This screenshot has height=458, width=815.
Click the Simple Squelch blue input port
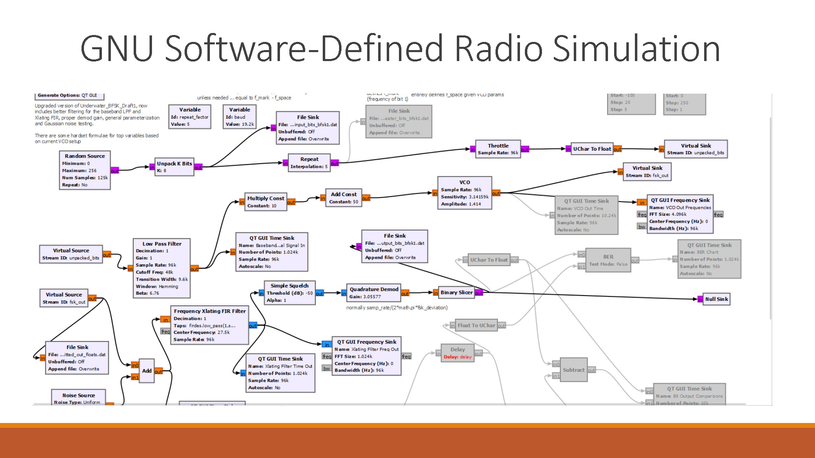[x=261, y=293]
